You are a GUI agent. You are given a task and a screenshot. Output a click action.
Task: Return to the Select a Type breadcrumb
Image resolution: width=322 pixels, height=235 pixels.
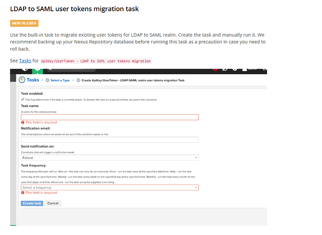pos(60,80)
